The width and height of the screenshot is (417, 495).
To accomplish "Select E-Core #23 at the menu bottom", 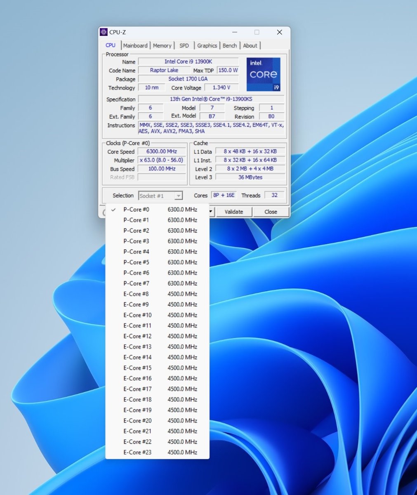I will [158, 453].
